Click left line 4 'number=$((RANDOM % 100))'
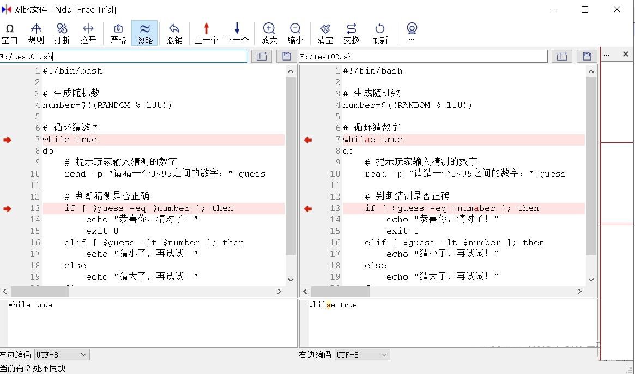This screenshot has height=374, width=635. tap(107, 105)
